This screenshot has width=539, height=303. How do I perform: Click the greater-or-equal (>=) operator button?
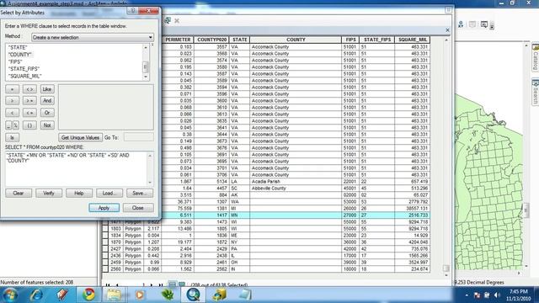pos(29,101)
